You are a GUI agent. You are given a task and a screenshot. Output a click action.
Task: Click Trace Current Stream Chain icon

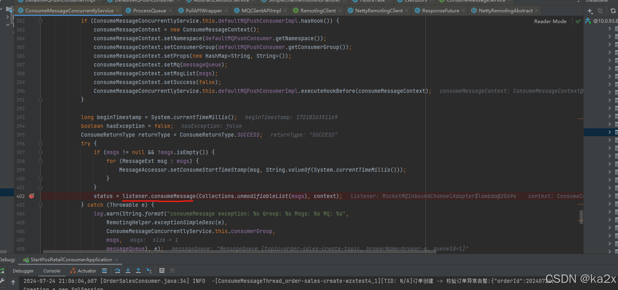(x=172, y=270)
